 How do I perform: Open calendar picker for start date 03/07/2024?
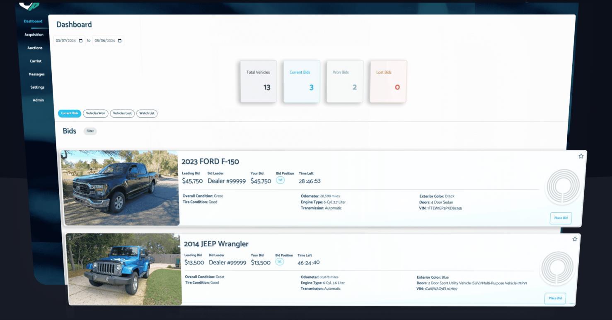(x=81, y=41)
